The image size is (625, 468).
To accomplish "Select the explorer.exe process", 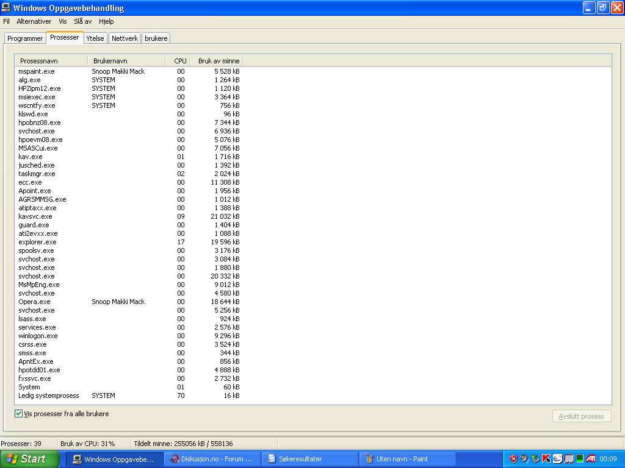I will click(x=129, y=242).
